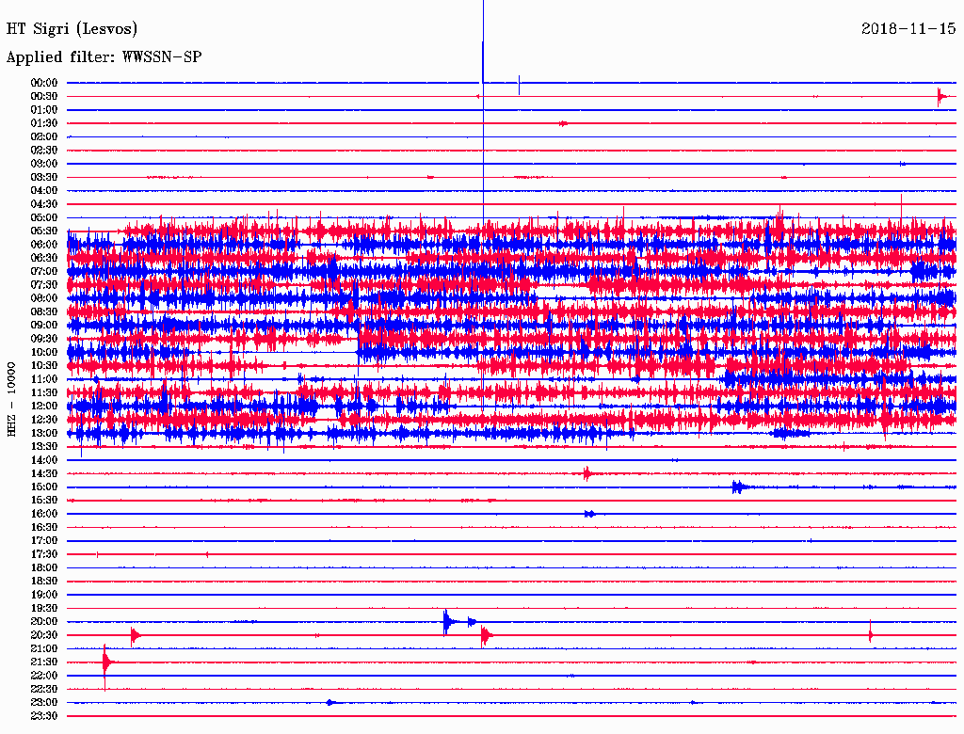Select the 15:30 time label
Viewport: 964px width, 734px height.
point(44,501)
